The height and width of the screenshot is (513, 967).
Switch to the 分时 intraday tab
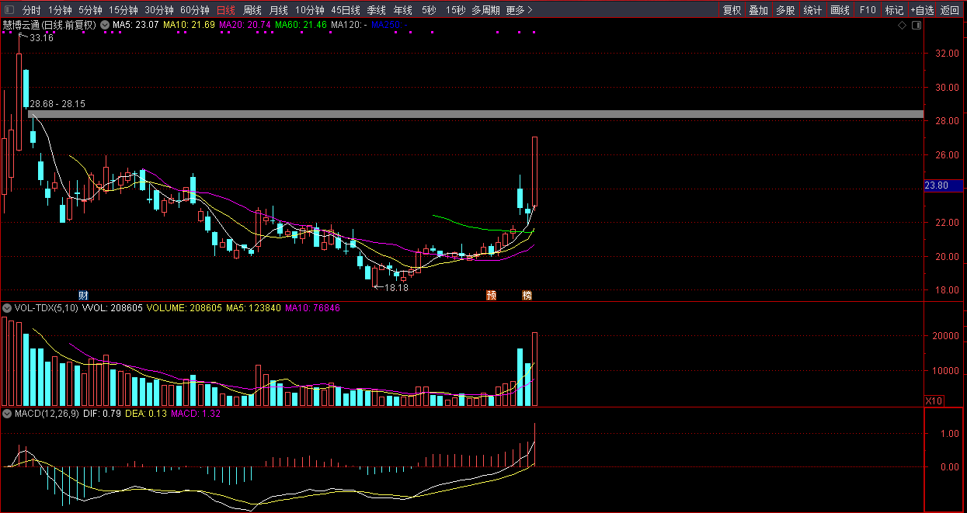pos(31,10)
